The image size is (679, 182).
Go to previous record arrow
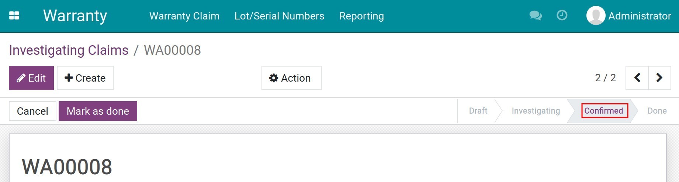pyautogui.click(x=637, y=78)
